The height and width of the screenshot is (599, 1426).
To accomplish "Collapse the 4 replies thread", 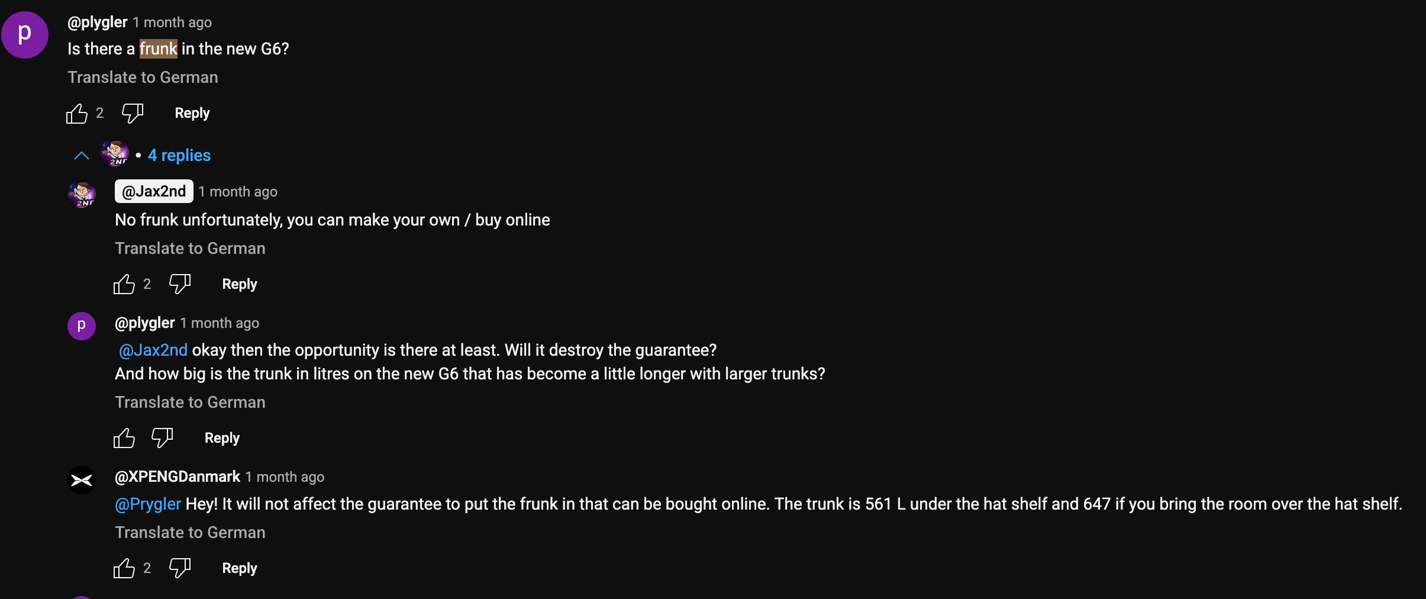I will 179,155.
